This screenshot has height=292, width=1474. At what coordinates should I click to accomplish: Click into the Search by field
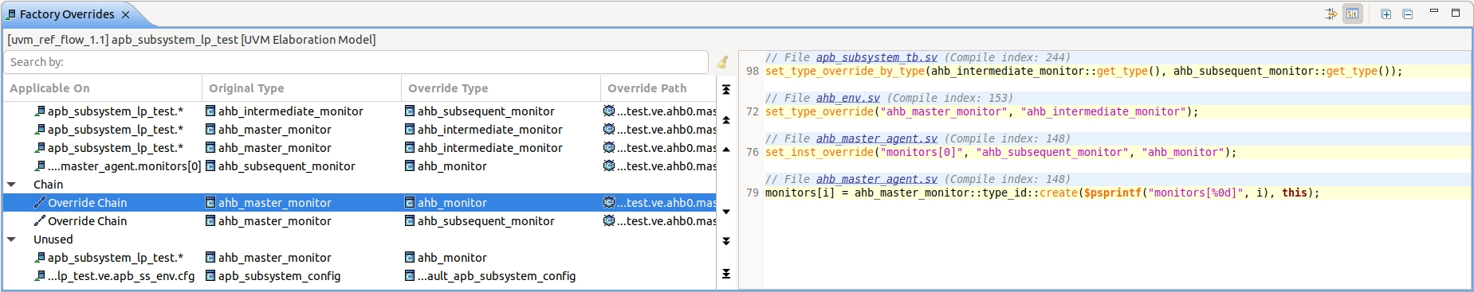tap(356, 62)
